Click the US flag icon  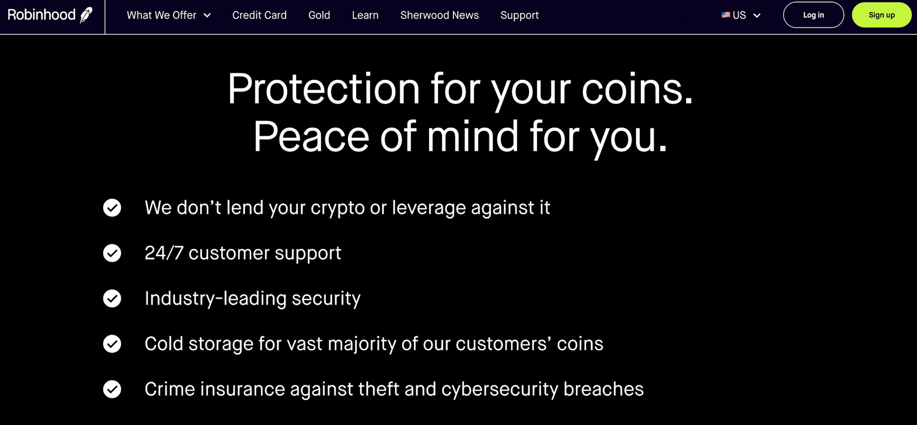pos(726,15)
